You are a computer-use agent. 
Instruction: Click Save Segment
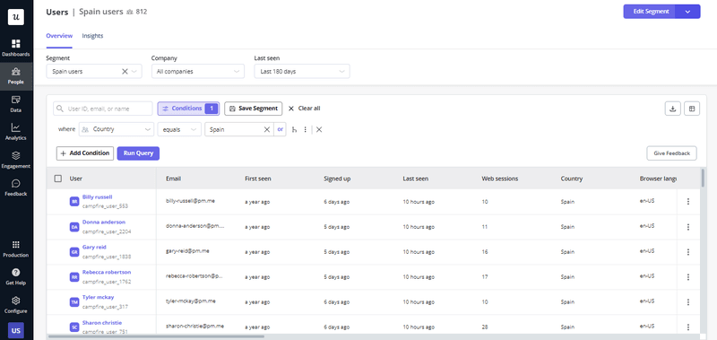(x=254, y=109)
